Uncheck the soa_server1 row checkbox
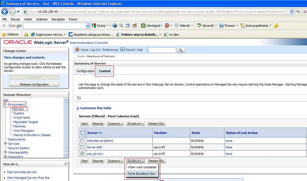307x181 pixels. [82, 154]
